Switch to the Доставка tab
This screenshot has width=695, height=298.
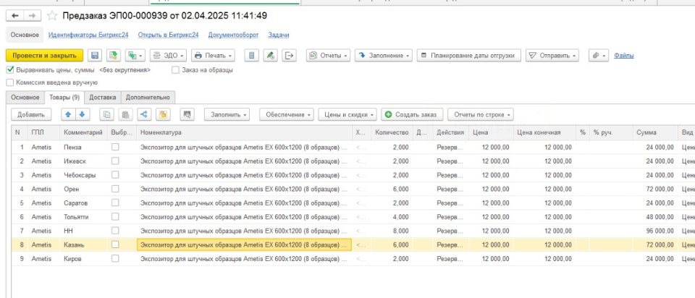(102, 97)
